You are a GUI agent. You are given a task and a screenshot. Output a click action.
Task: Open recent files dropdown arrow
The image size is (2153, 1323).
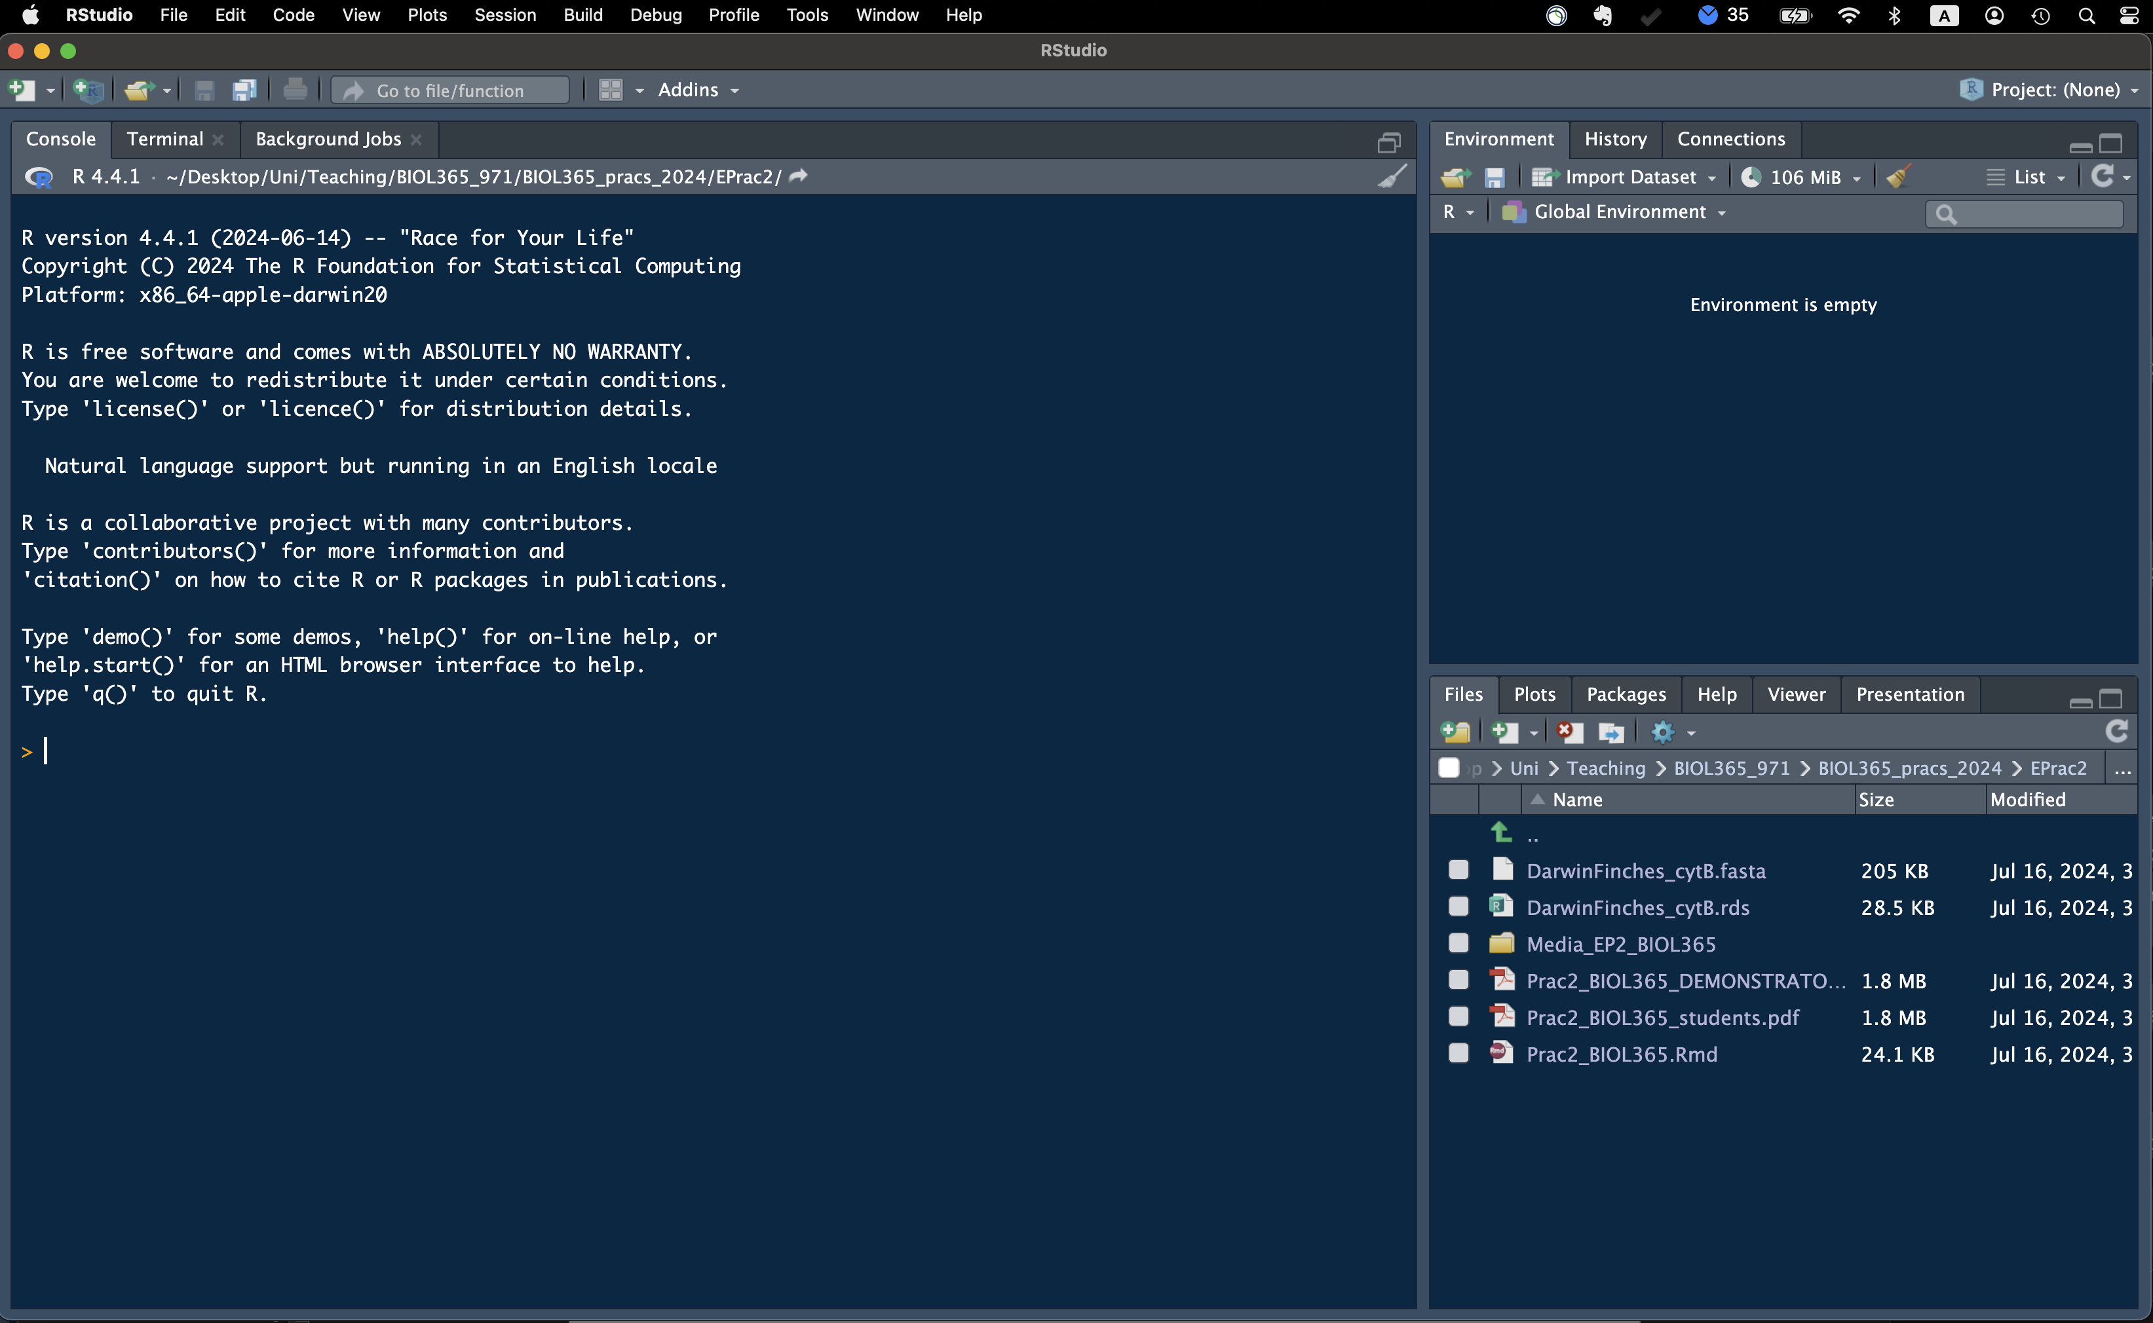(167, 91)
